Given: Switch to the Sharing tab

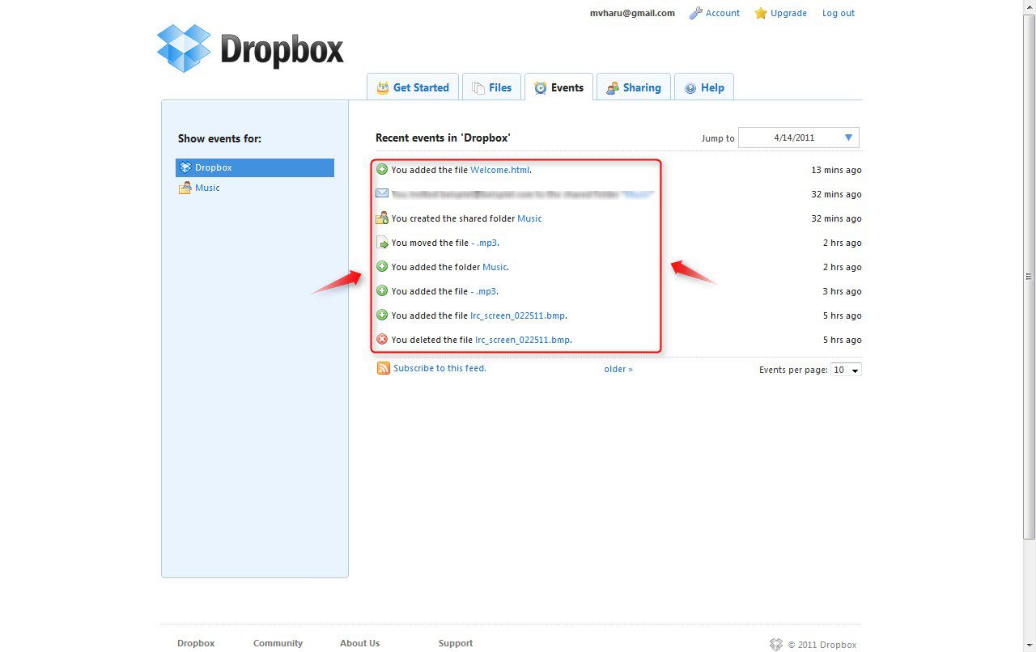Looking at the screenshot, I should coord(634,87).
